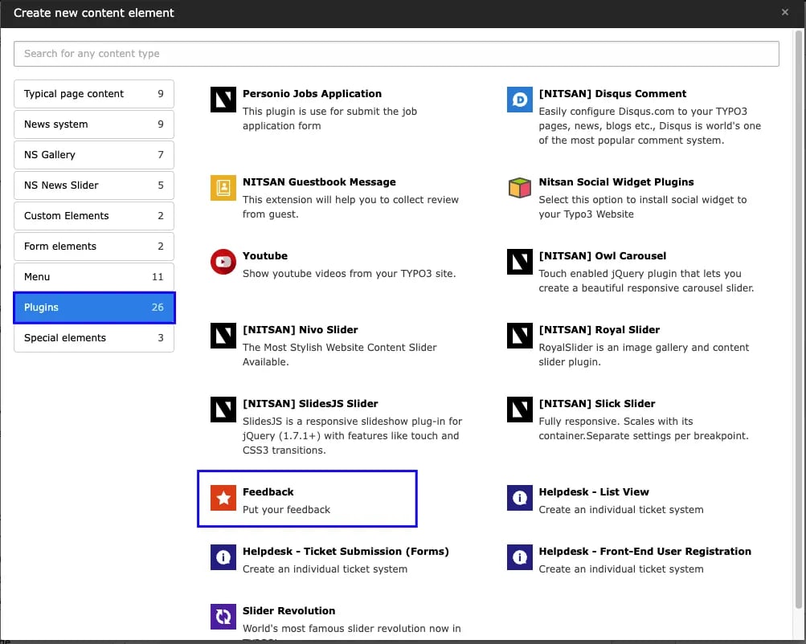806x644 pixels.
Task: Select the NS Gallery tab
Action: 94,155
